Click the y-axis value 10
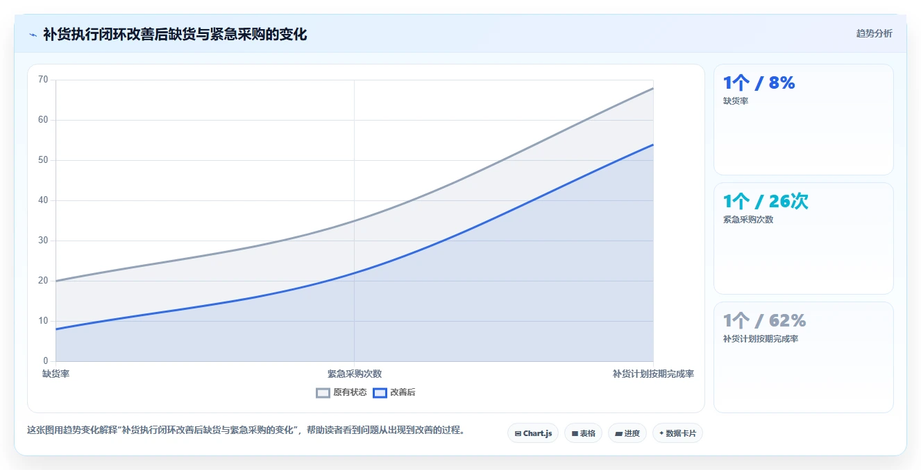Viewport: 921px width, 470px height. tap(43, 321)
